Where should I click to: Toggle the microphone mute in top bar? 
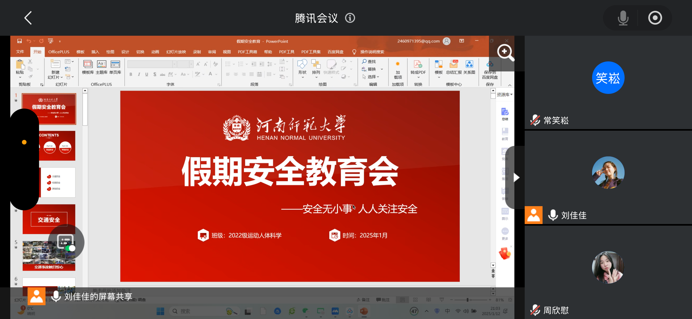point(623,18)
